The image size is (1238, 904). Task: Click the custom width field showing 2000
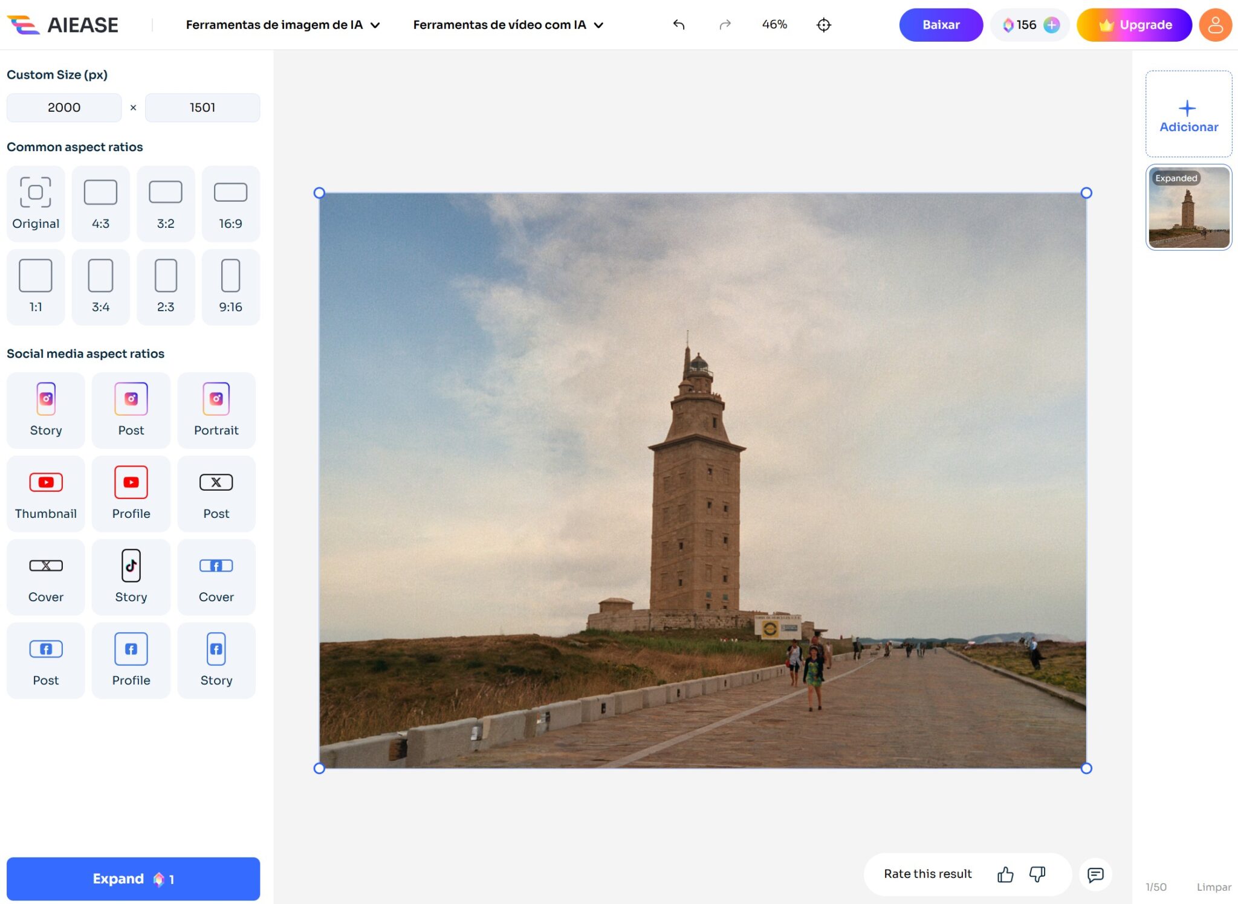64,108
